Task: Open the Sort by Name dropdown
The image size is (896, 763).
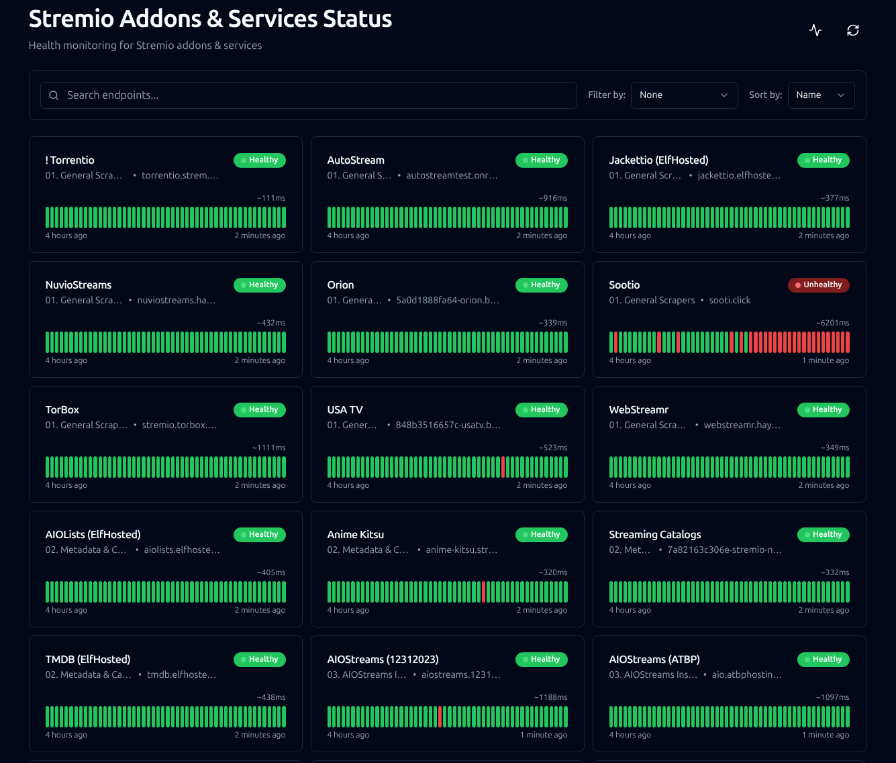Action: [821, 95]
